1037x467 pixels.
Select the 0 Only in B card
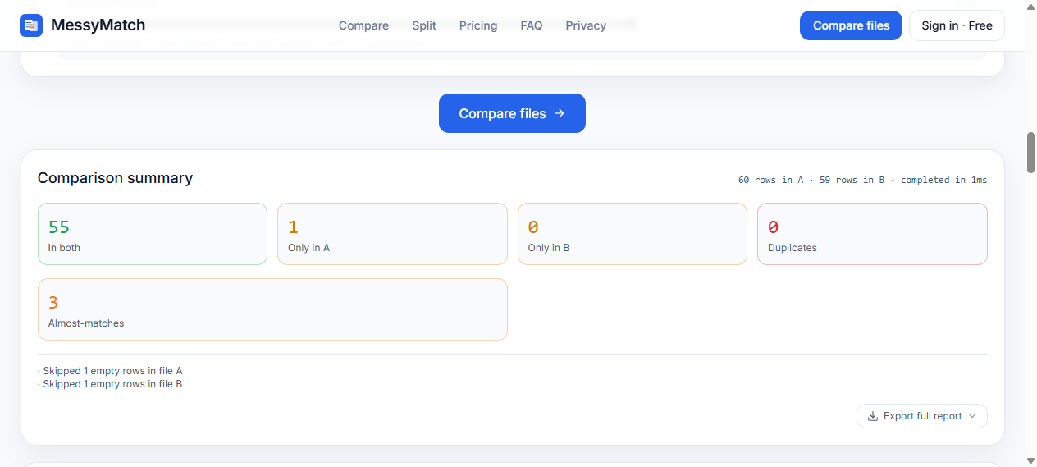[633, 234]
